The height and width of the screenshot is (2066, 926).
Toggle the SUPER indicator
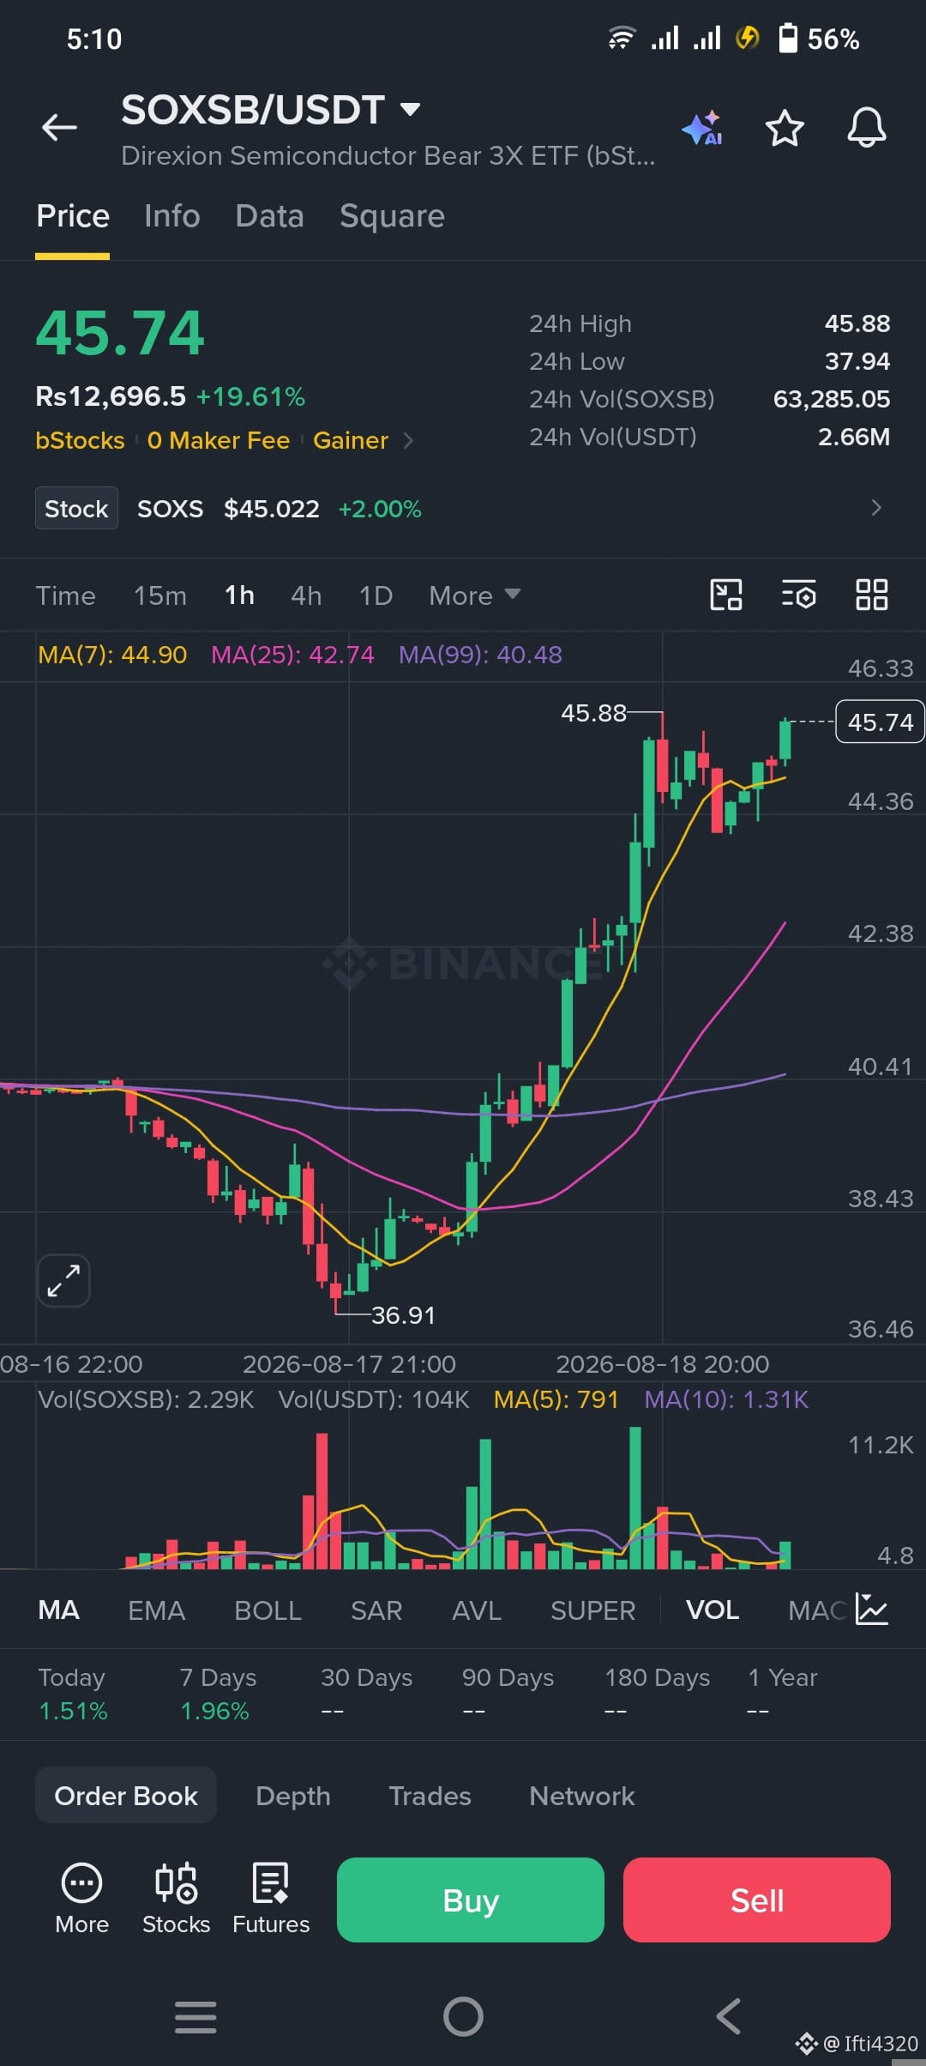(x=592, y=1610)
